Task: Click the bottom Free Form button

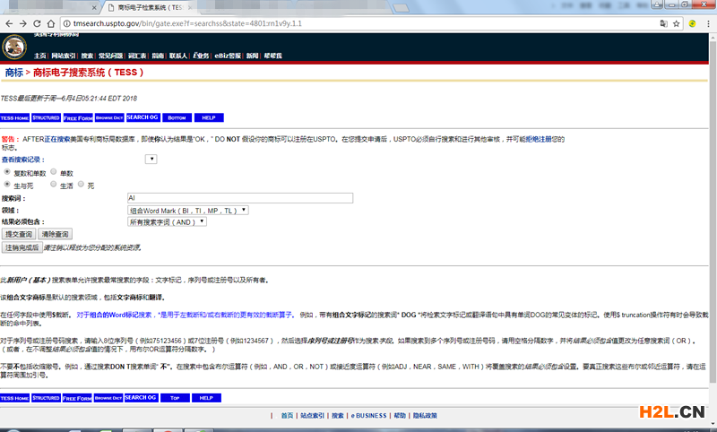Action: tap(77, 398)
